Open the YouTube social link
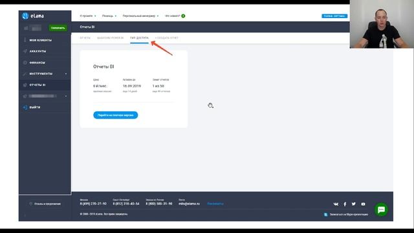This screenshot has height=233, width=414. click(364, 204)
